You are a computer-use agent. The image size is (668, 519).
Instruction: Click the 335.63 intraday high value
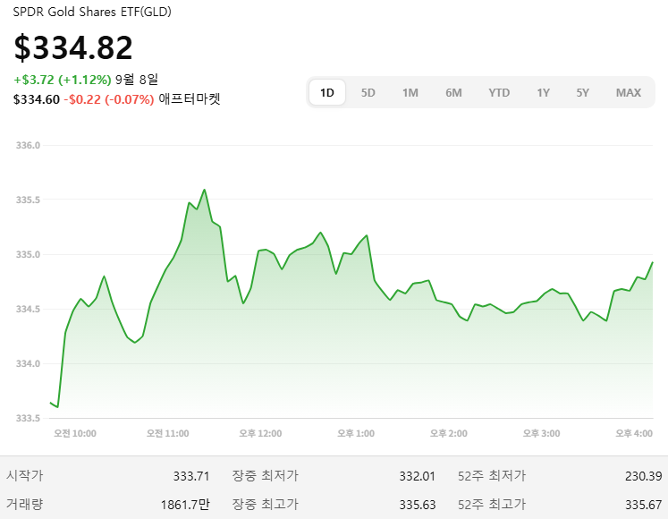coord(417,505)
